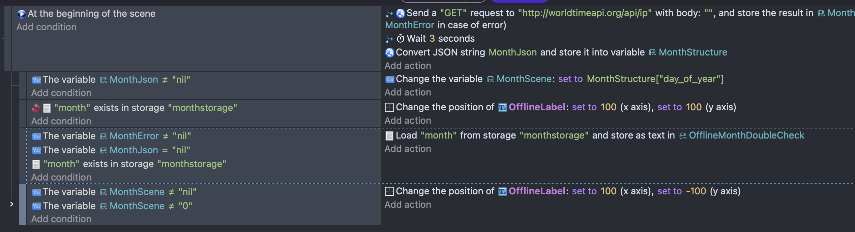Viewport: 855px width, 232px height.
Task: Expand the event using the left chevron arrow
Action: tap(11, 204)
